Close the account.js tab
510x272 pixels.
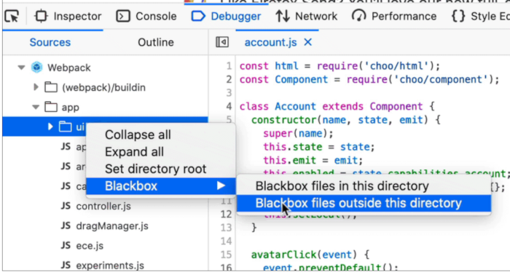tap(307, 42)
